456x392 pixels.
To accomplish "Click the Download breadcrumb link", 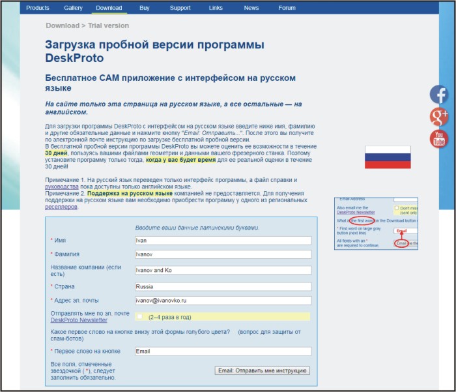I will pyautogui.click(x=63, y=25).
